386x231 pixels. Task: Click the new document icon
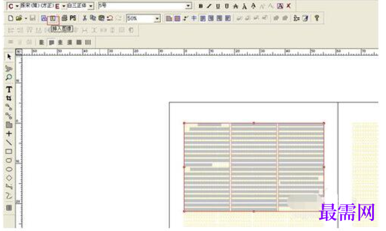pos(11,18)
